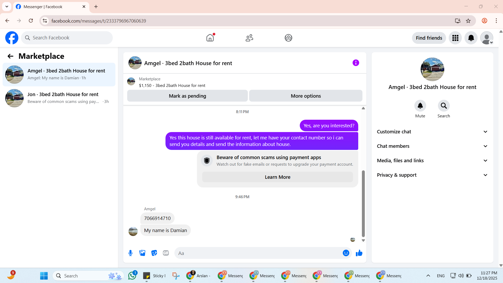The height and width of the screenshot is (283, 503).
Task: Click the taskbar Search box
Action: coord(88,276)
